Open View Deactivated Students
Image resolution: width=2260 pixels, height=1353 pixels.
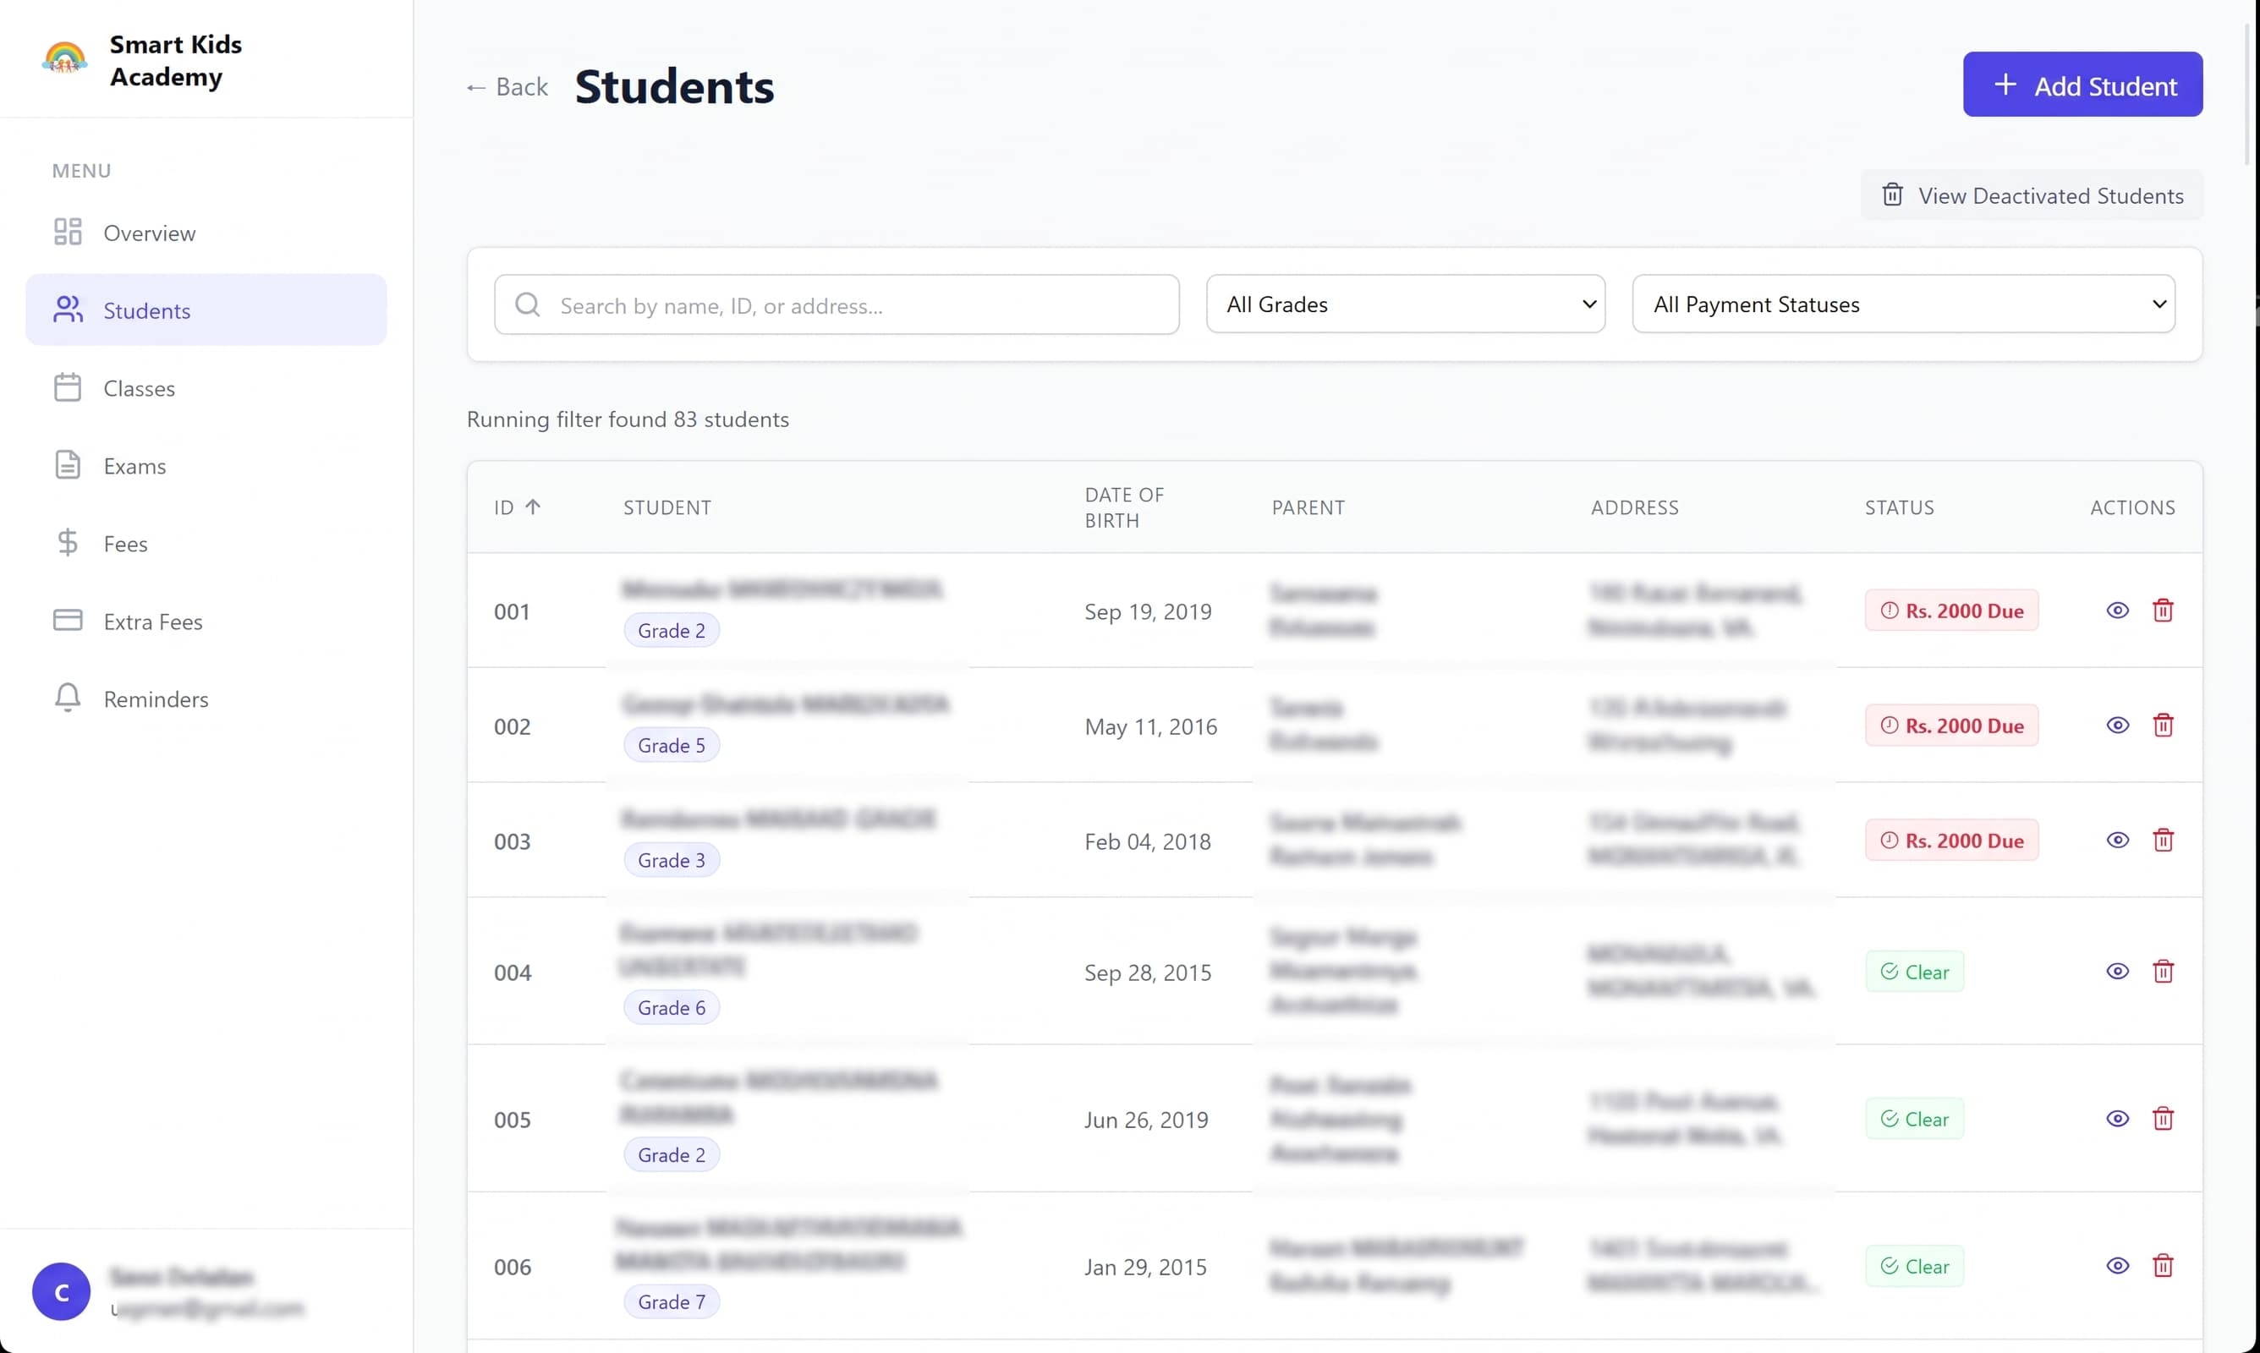2031,195
